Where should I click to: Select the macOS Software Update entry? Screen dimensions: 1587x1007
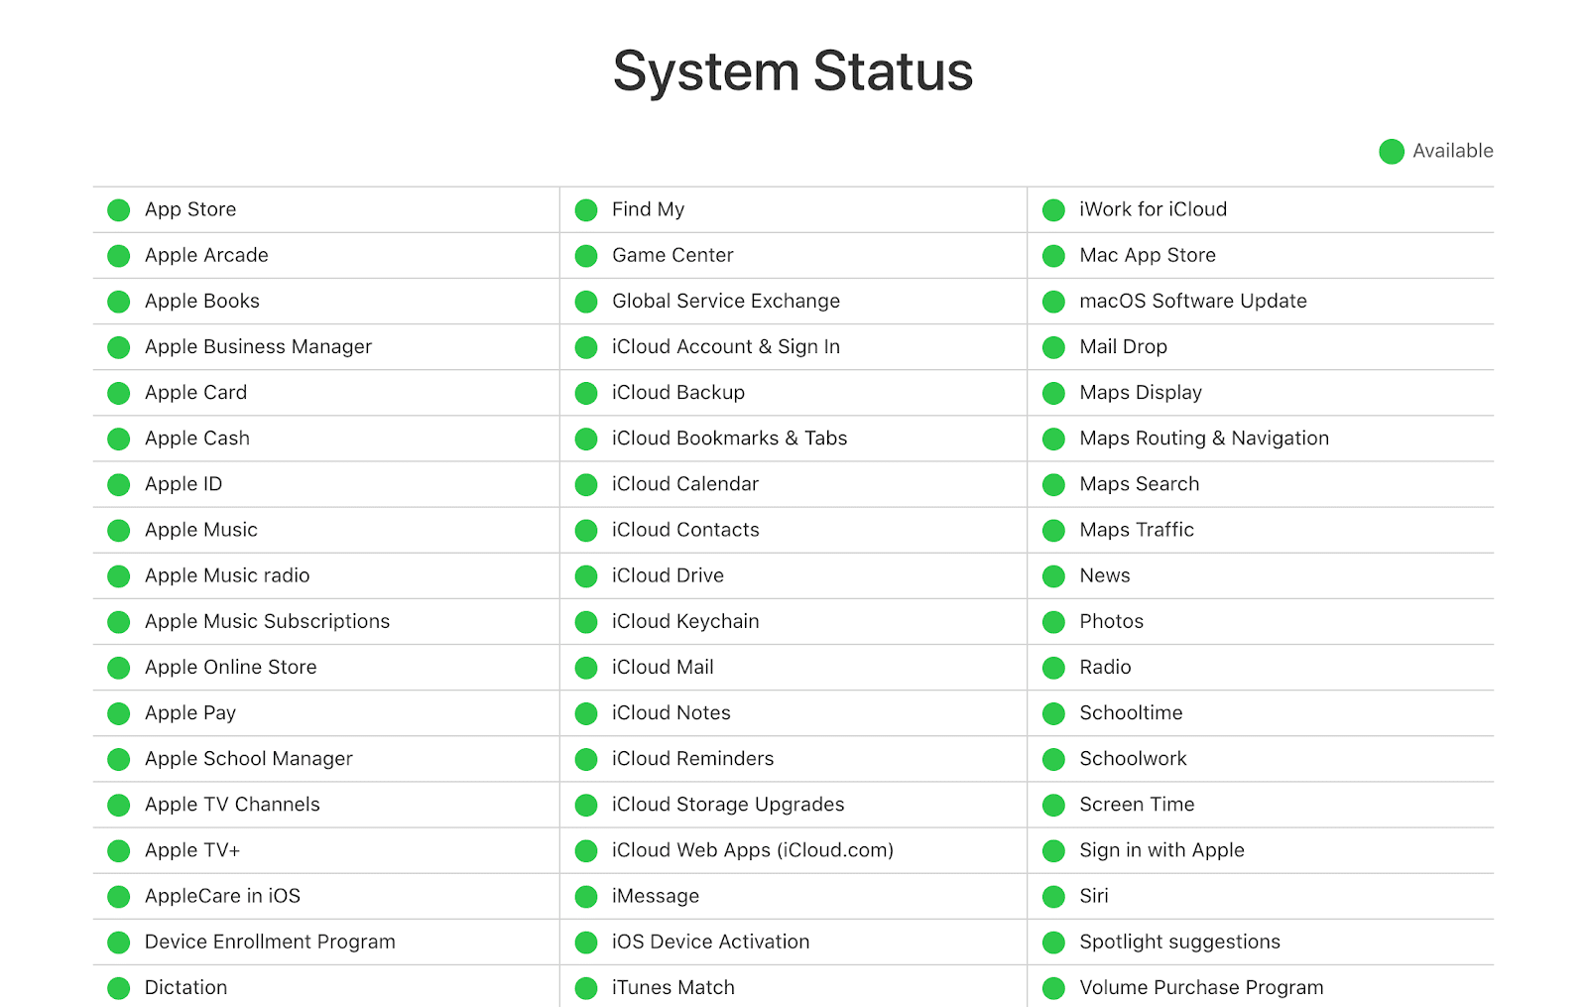[x=1192, y=301]
